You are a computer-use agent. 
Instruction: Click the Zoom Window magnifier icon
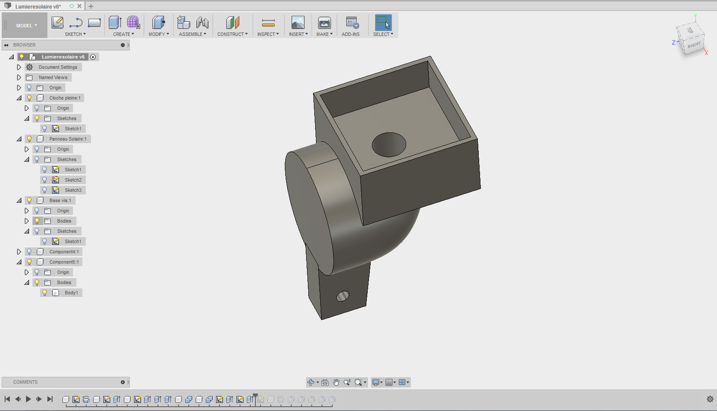tap(358, 382)
